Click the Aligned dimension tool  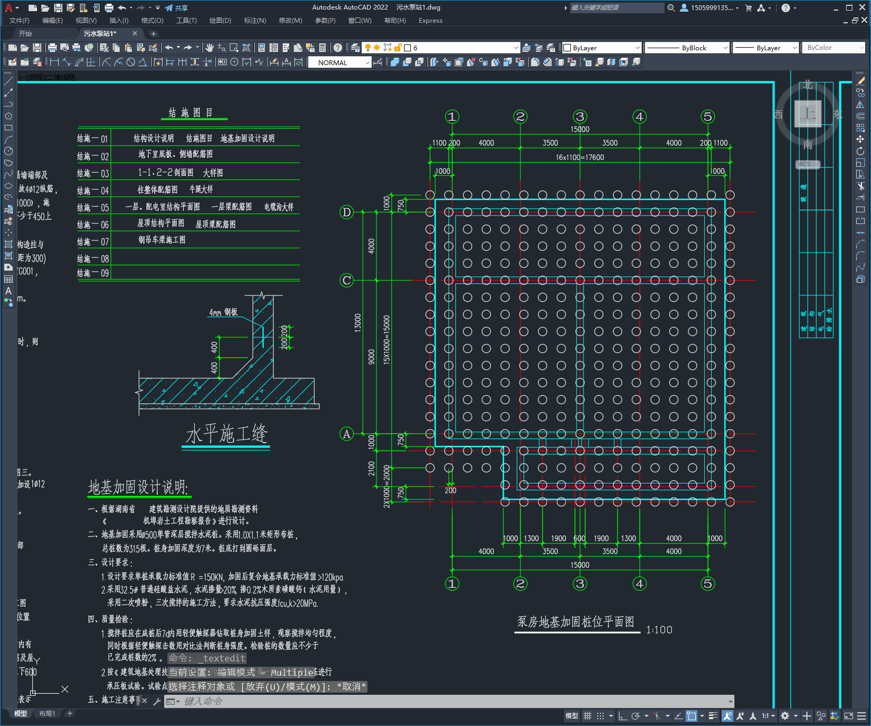pos(66,62)
